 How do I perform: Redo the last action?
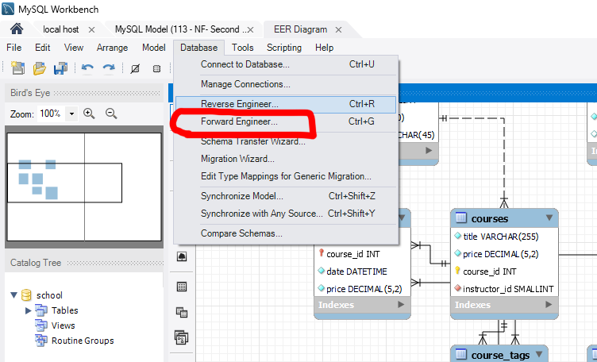[109, 68]
